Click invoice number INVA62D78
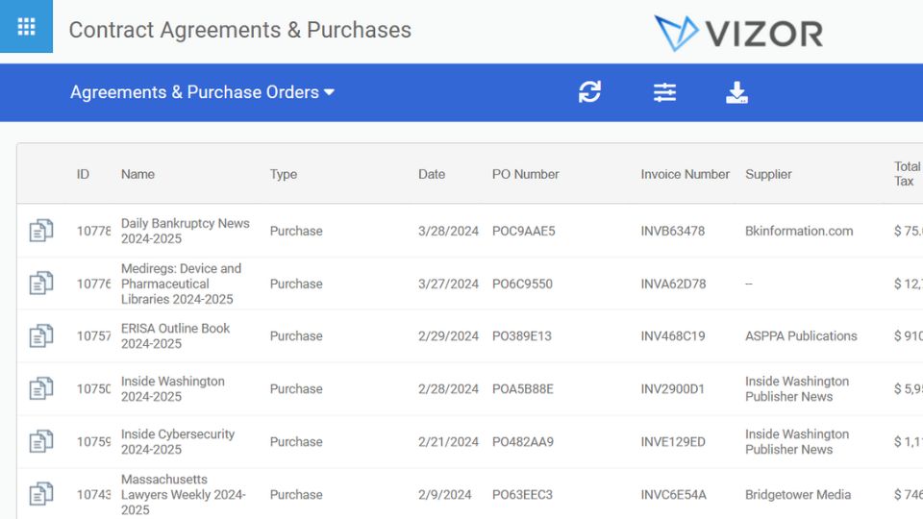 [x=673, y=284]
